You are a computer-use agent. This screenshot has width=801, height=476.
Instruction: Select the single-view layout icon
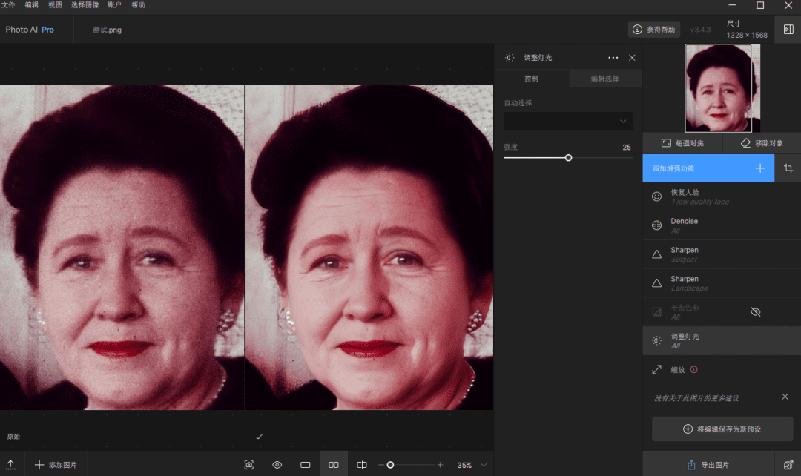point(306,465)
